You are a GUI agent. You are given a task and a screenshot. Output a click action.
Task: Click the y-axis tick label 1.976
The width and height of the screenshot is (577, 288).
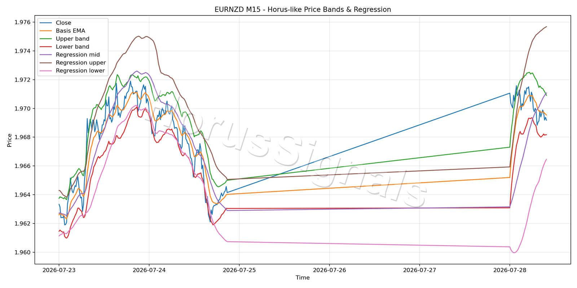(22, 22)
